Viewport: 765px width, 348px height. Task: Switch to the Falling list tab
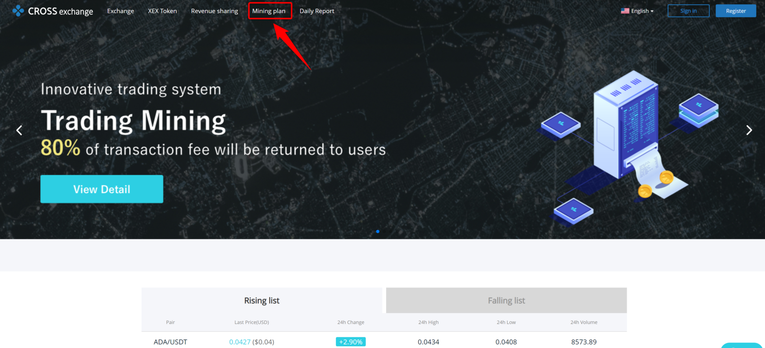[x=506, y=301]
